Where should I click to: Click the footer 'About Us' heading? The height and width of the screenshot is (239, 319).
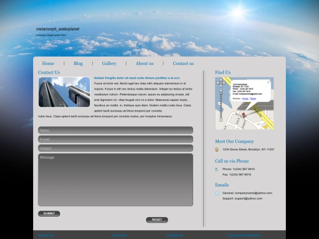coord(45,235)
